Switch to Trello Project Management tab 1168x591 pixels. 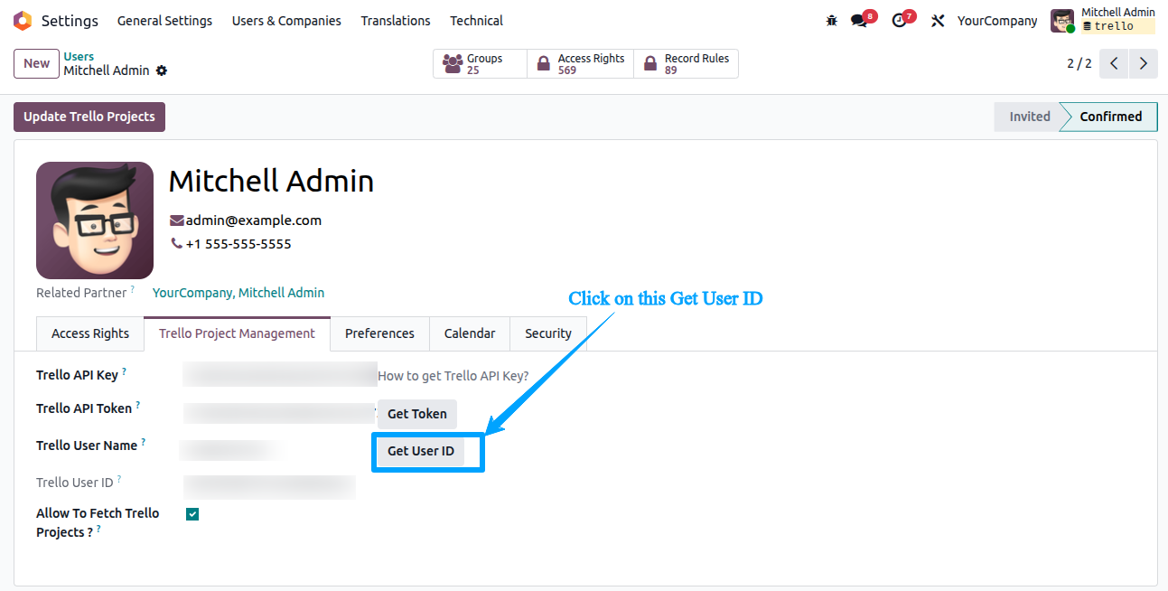(x=237, y=333)
